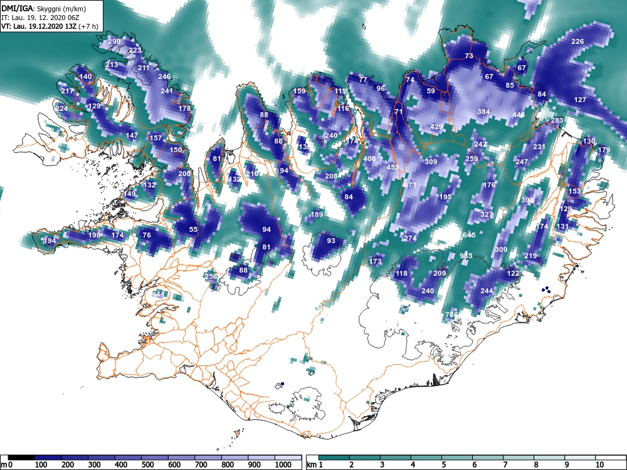Click the visibility value 226 in the northeast
The image size is (627, 470).
[577, 41]
